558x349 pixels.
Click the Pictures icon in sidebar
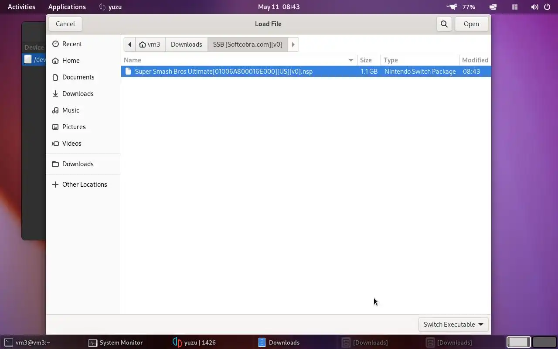pos(55,127)
